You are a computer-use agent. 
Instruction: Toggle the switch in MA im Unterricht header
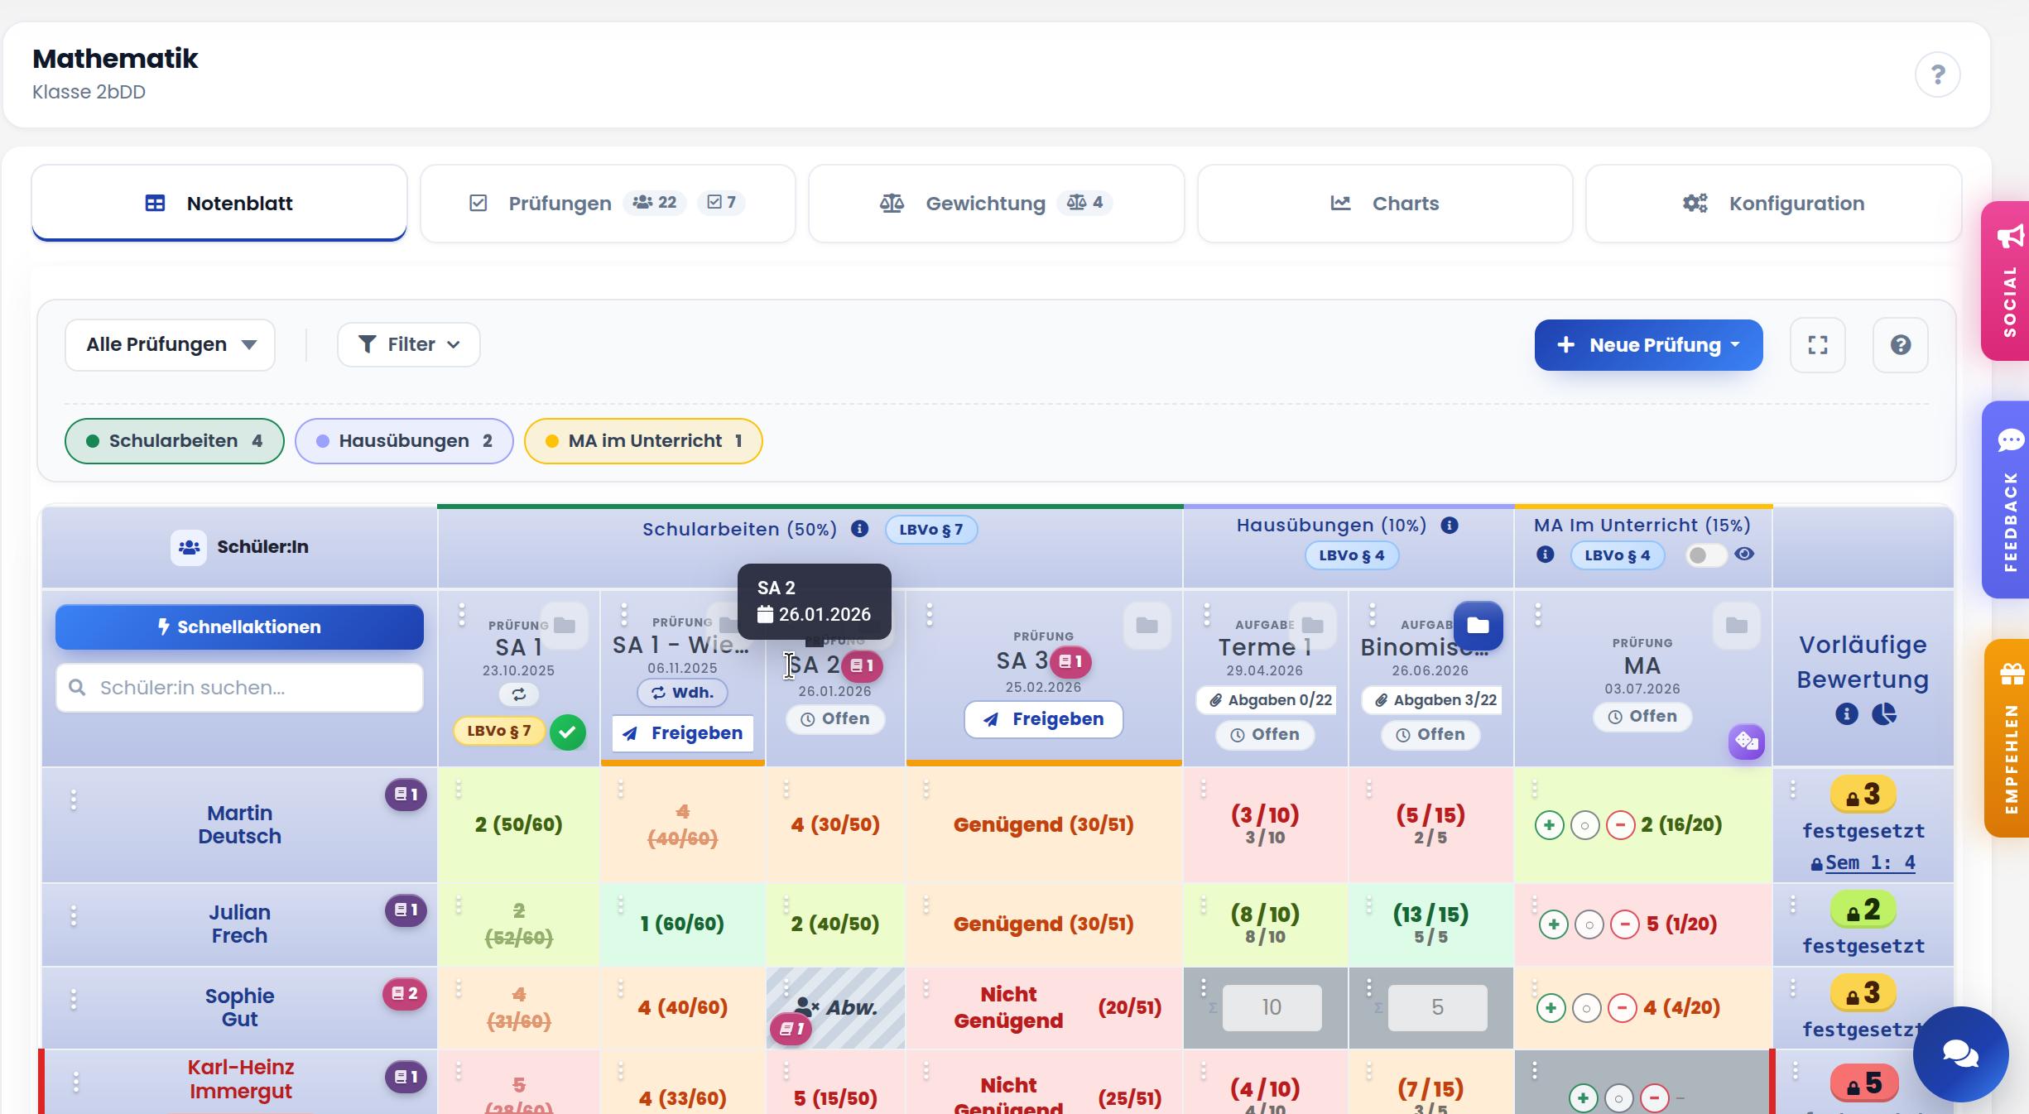(x=1705, y=555)
